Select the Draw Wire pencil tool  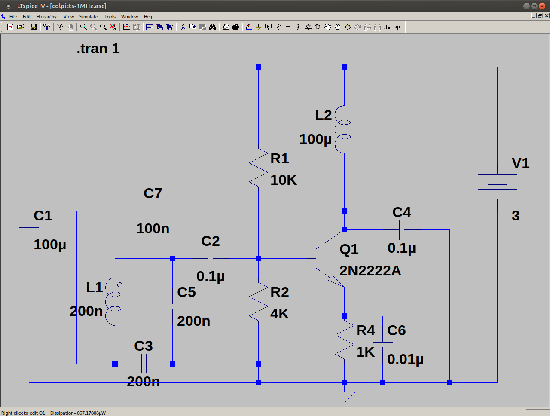(x=249, y=27)
